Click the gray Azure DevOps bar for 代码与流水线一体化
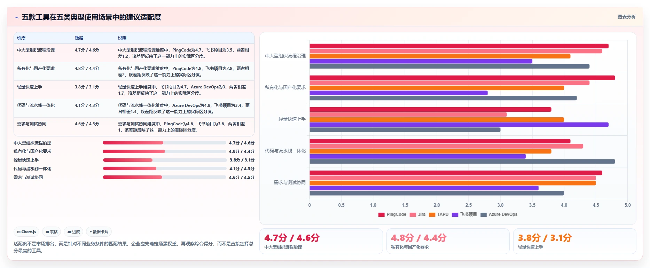 [462, 161]
